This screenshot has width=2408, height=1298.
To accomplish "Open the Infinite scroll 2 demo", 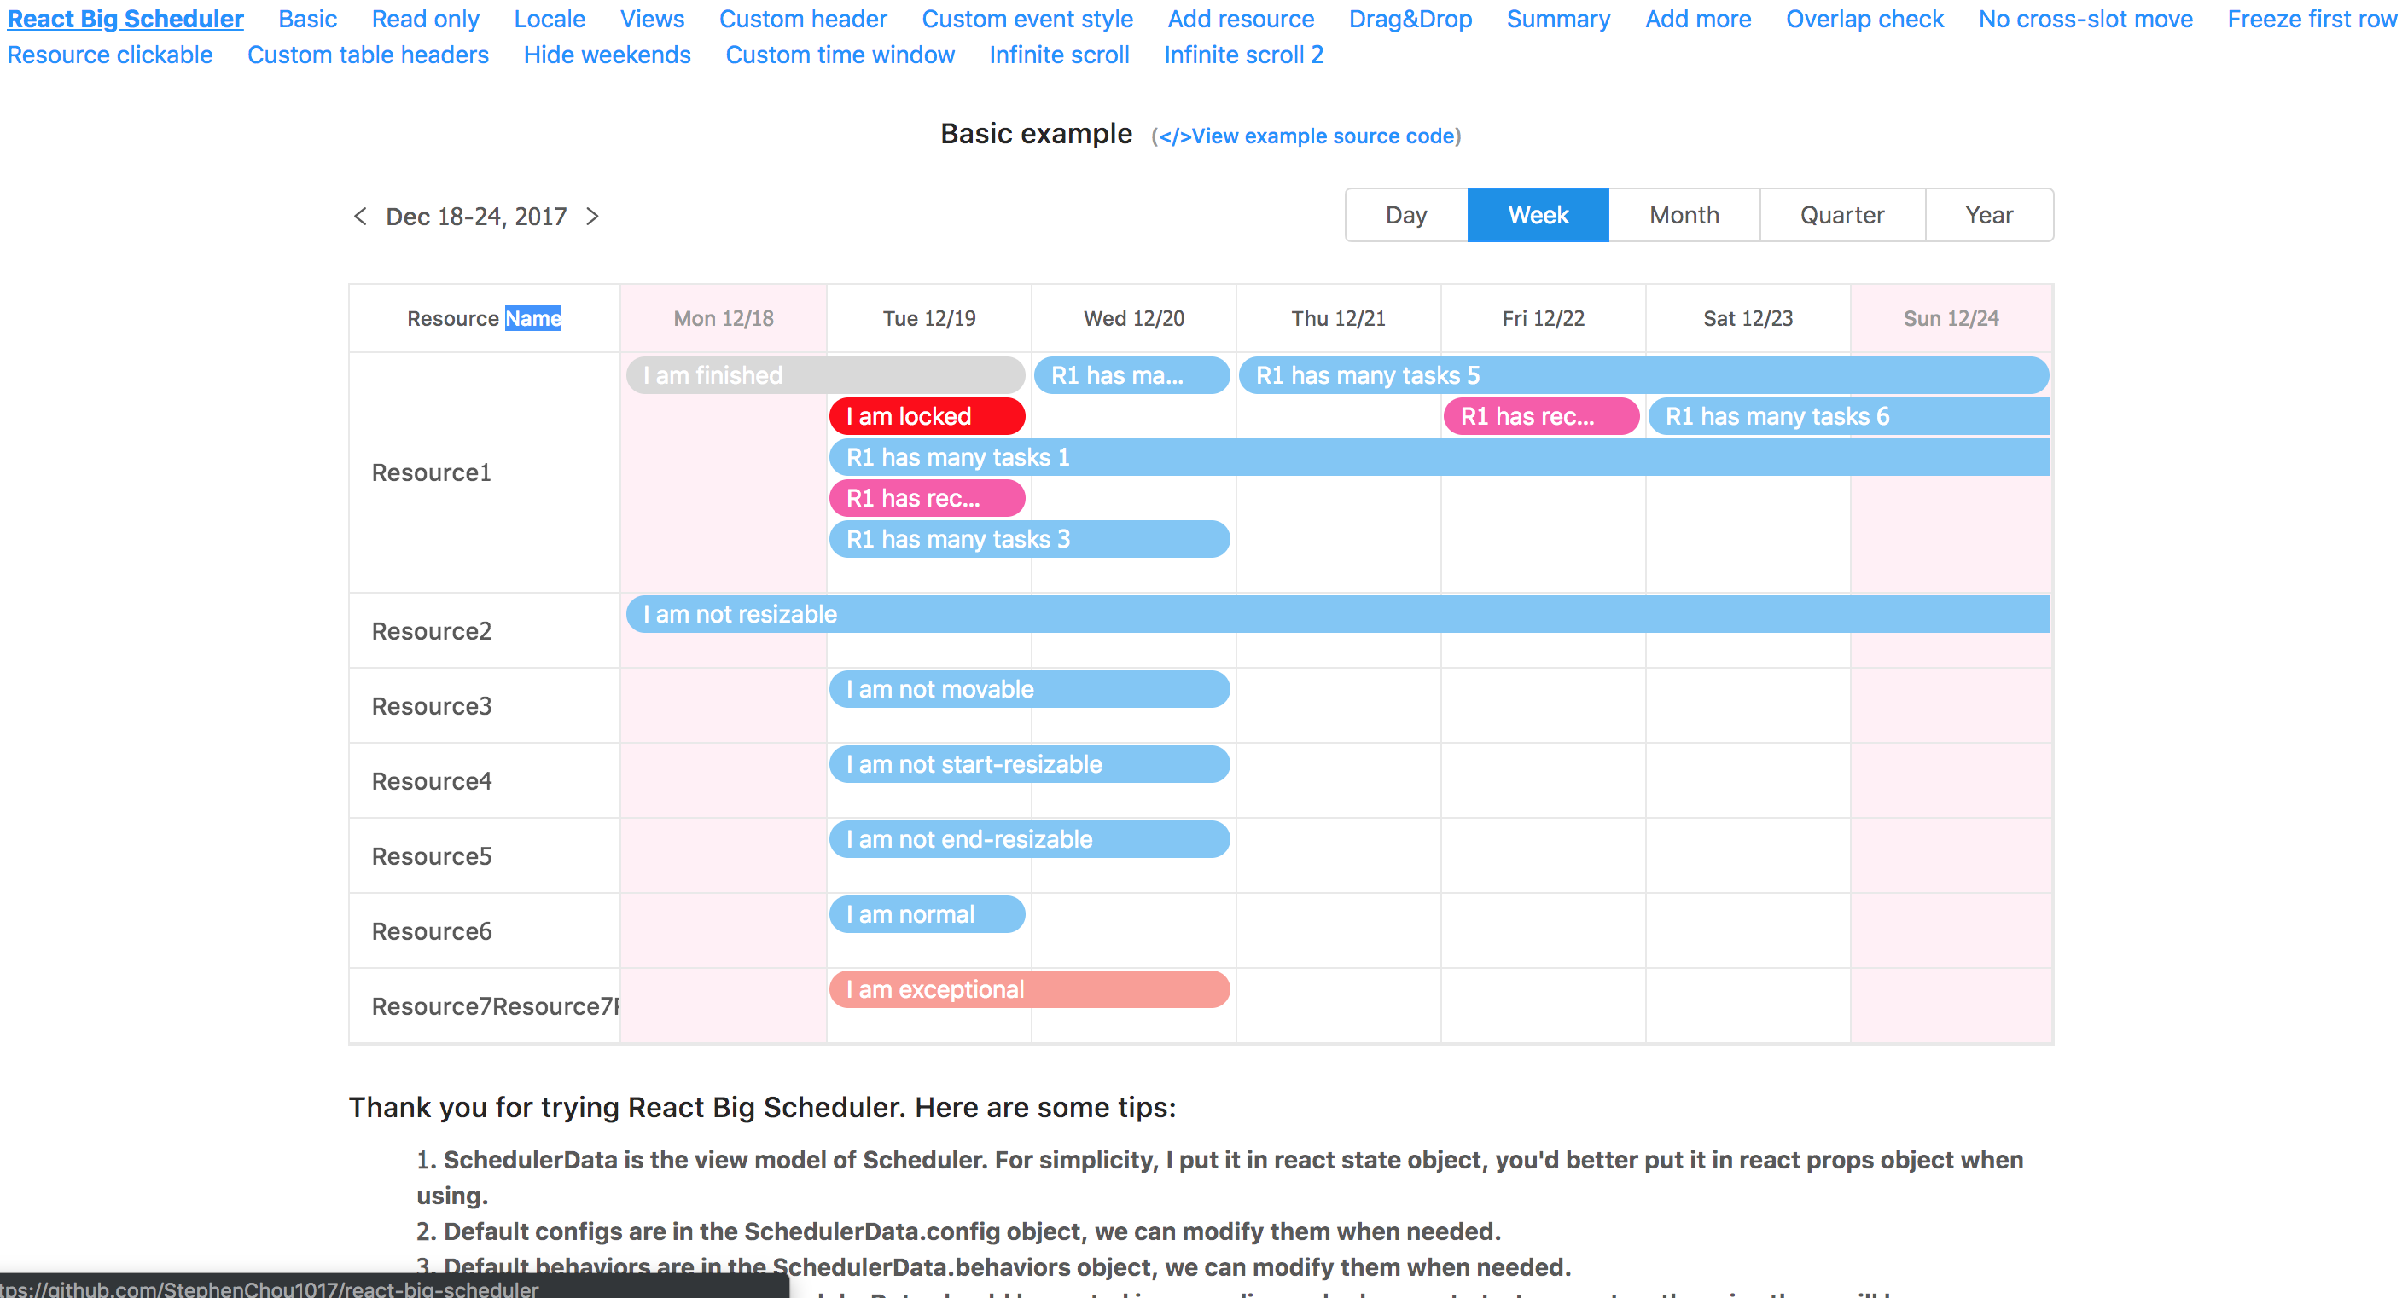I will pyautogui.click(x=1243, y=55).
